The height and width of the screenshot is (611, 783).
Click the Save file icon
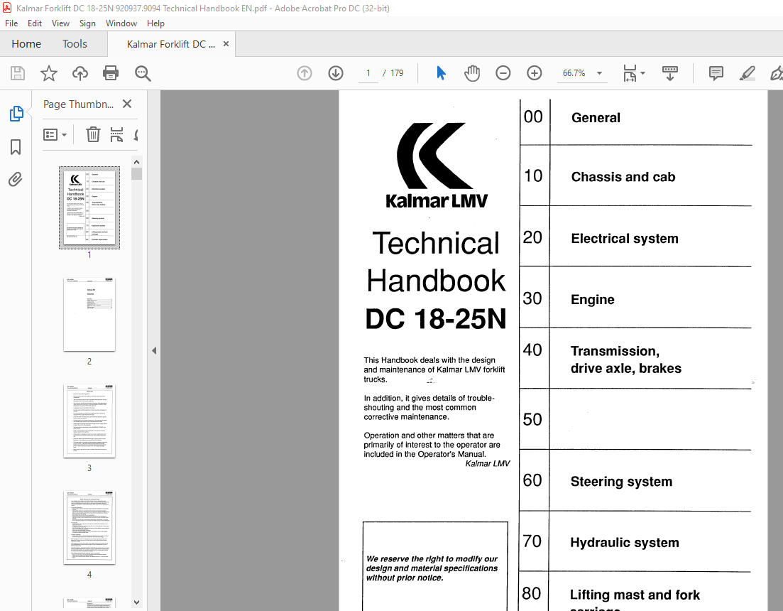pyautogui.click(x=18, y=73)
